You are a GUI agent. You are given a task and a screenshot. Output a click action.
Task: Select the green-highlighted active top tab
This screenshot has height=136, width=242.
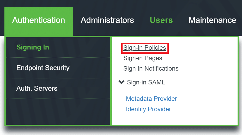(x=39, y=20)
